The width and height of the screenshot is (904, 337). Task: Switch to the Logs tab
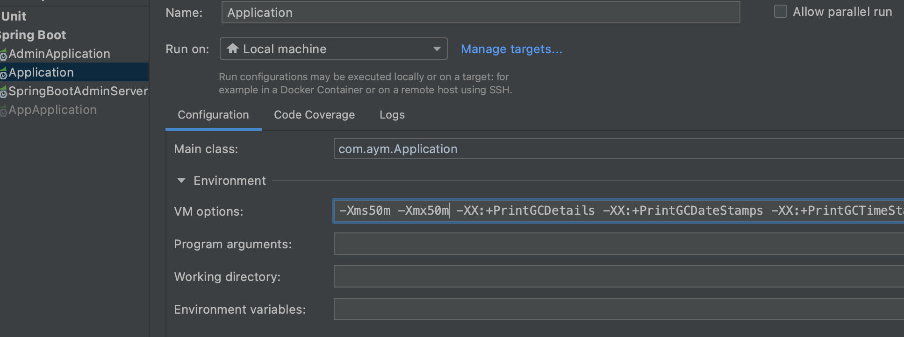coord(392,115)
